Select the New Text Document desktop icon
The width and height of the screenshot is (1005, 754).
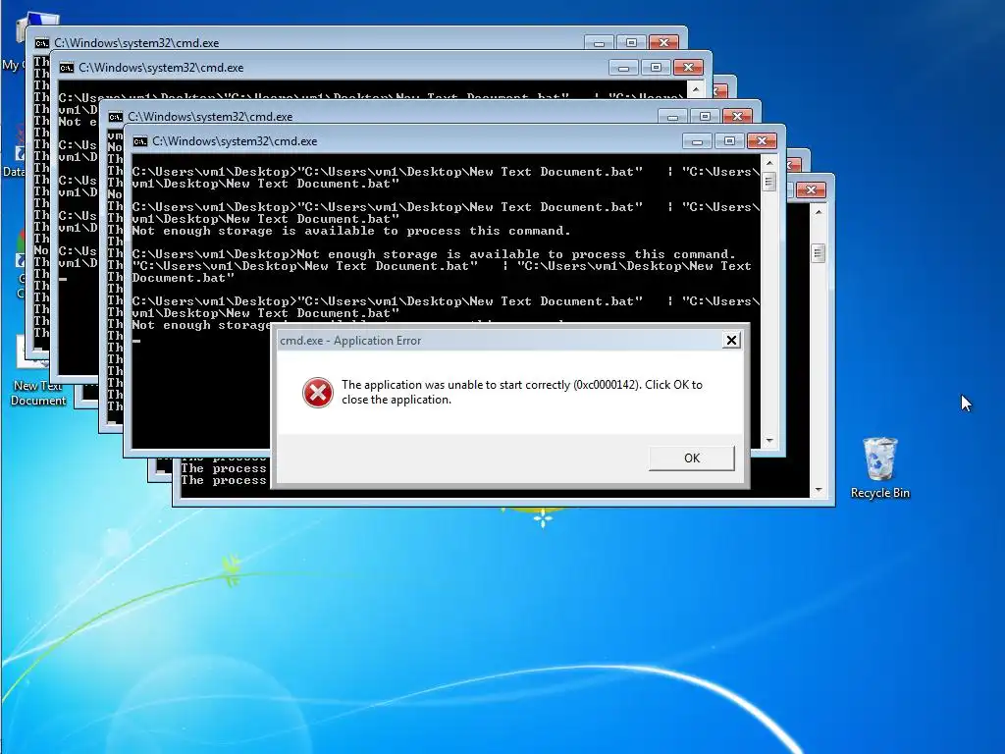click(x=38, y=372)
